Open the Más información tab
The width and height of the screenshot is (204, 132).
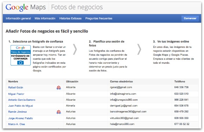pyautogui.click(x=45, y=18)
